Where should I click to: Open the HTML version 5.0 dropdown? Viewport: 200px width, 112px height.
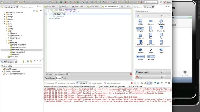(x=163, y=77)
